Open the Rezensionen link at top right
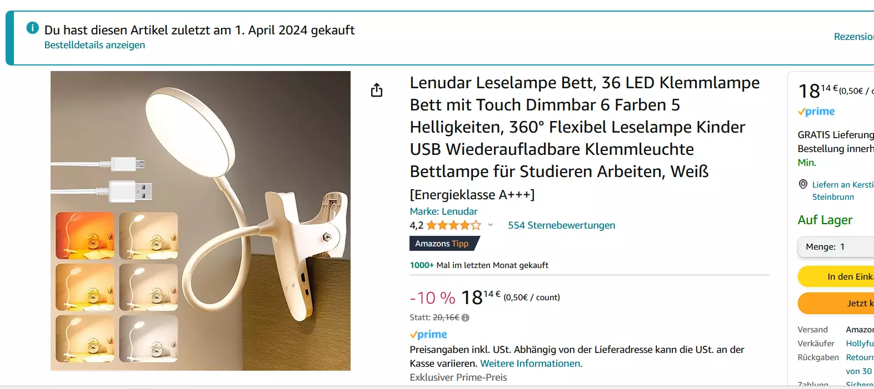 [x=853, y=37]
